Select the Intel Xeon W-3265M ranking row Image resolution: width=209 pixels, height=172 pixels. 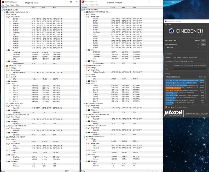click(185, 83)
